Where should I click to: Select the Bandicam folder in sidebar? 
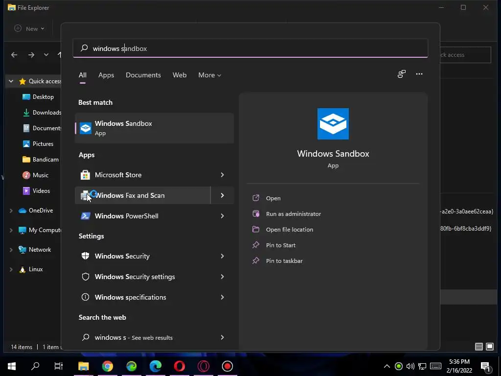point(41,160)
